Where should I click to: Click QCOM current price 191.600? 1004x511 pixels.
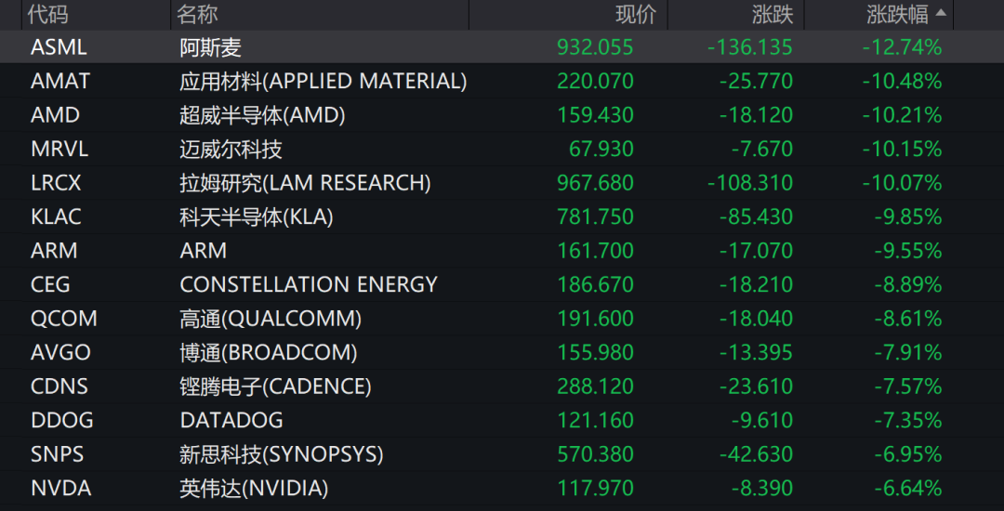595,319
